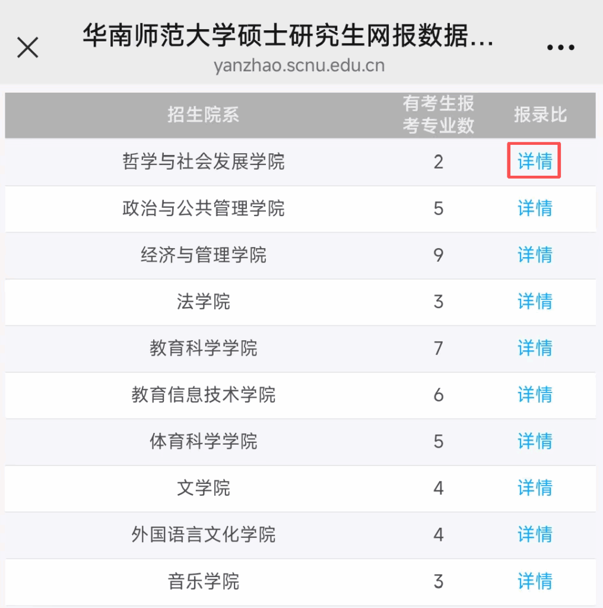Click the 招生院系 column header
The image size is (603, 608).
click(203, 115)
